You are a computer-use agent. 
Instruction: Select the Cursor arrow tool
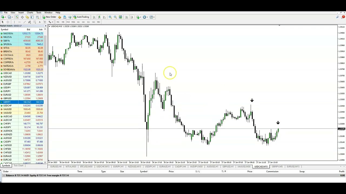pos(3,22)
